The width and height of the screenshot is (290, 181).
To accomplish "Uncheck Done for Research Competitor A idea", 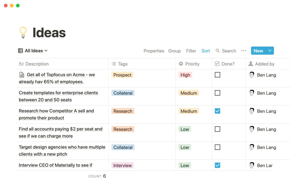I will click(x=217, y=111).
